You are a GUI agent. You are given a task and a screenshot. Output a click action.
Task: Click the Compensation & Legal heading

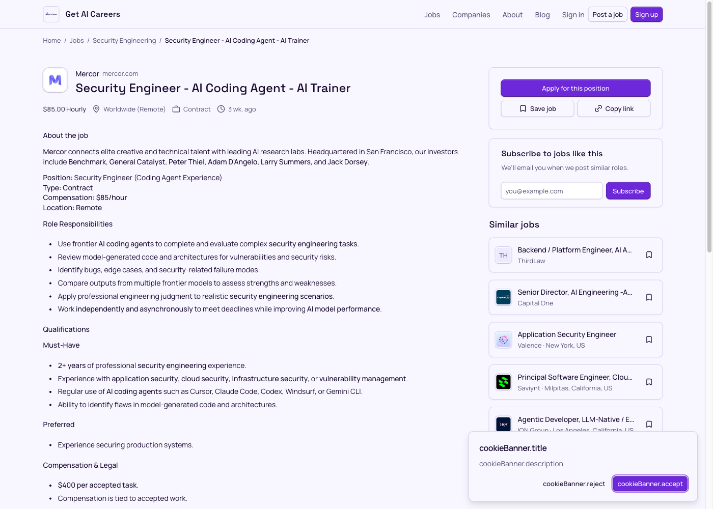80,465
